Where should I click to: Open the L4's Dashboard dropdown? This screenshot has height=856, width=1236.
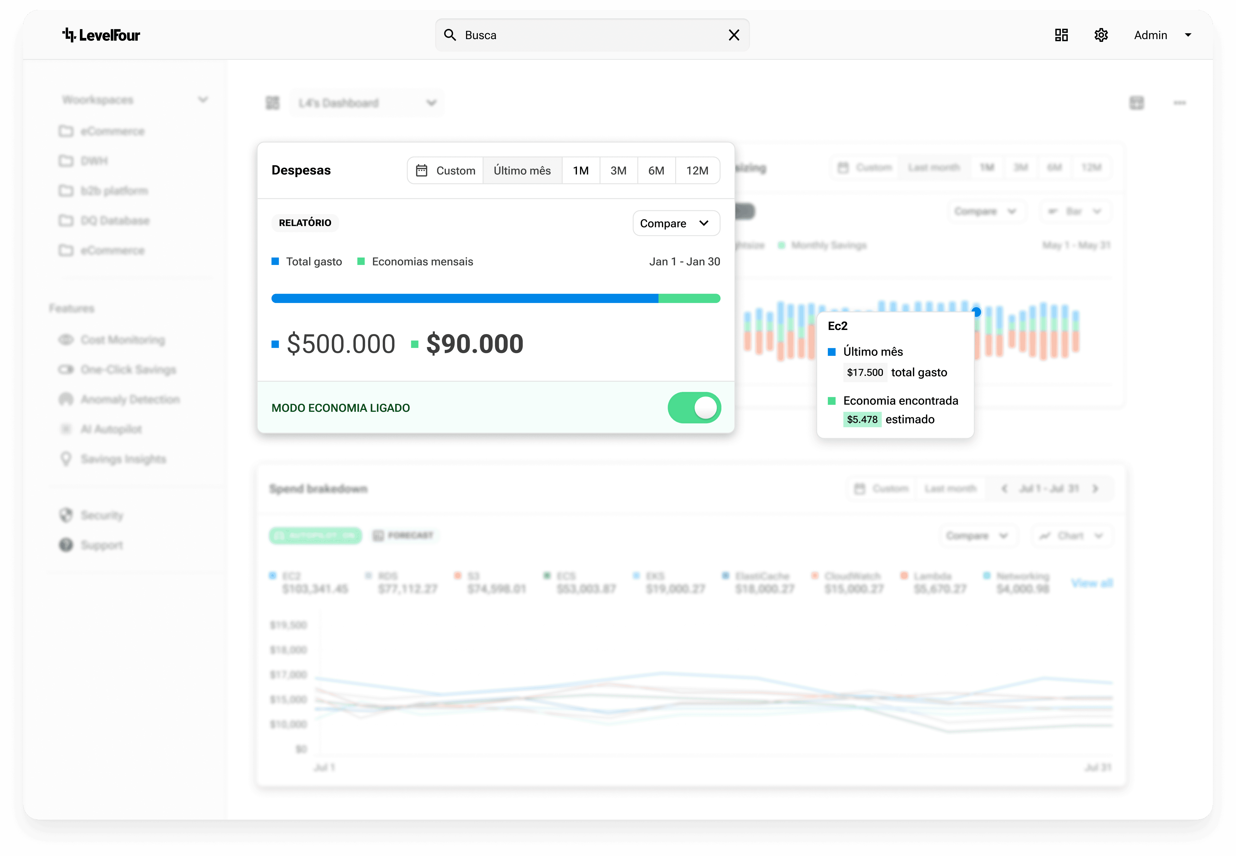click(367, 103)
